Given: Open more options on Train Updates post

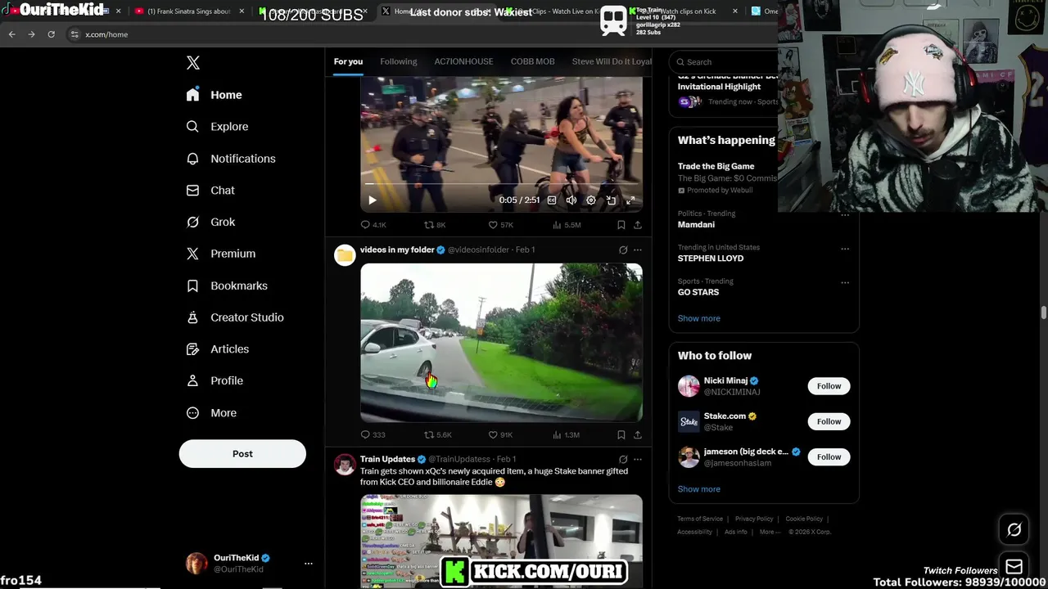Looking at the screenshot, I should (638, 460).
